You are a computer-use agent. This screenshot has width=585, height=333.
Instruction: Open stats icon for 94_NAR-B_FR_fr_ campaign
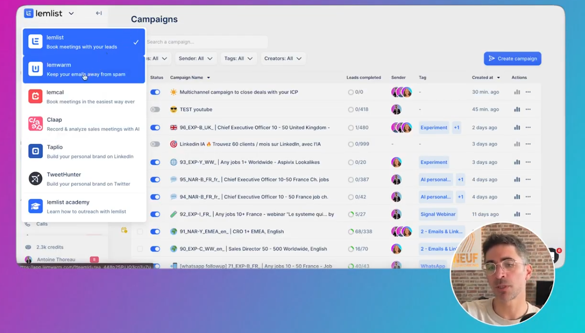click(x=517, y=197)
